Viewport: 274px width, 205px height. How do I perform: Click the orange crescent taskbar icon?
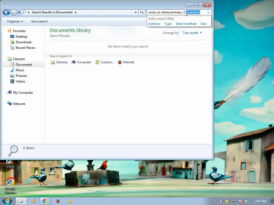tap(70, 201)
